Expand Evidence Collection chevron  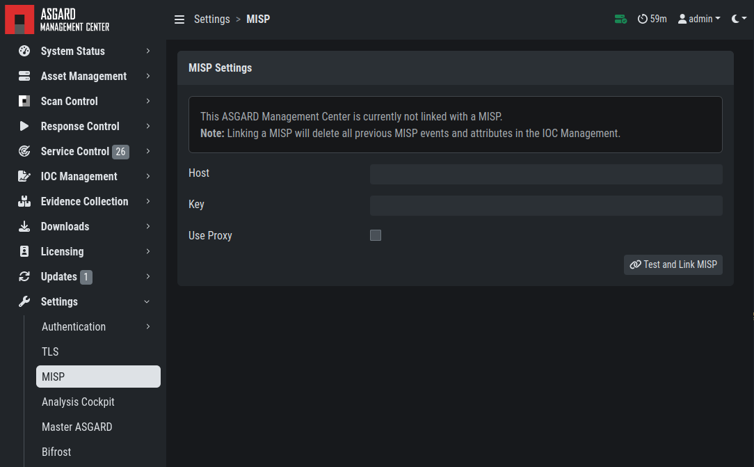(x=147, y=201)
